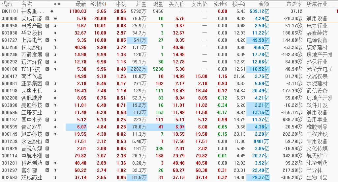Click the 所属行业 industry column header
Image resolution: width=338 pixels, height=182 pixels.
317,4
